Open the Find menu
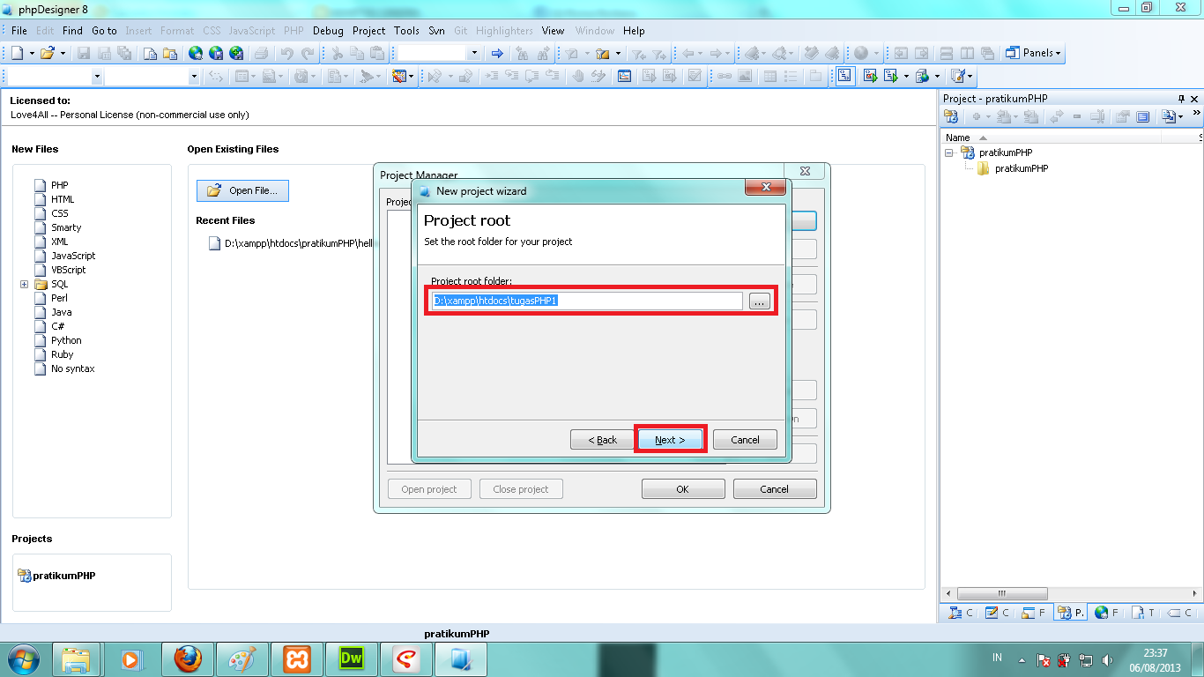 (x=72, y=31)
